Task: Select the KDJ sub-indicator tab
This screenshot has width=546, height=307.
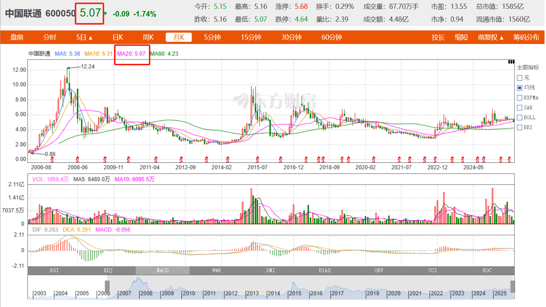Action: pos(108,271)
